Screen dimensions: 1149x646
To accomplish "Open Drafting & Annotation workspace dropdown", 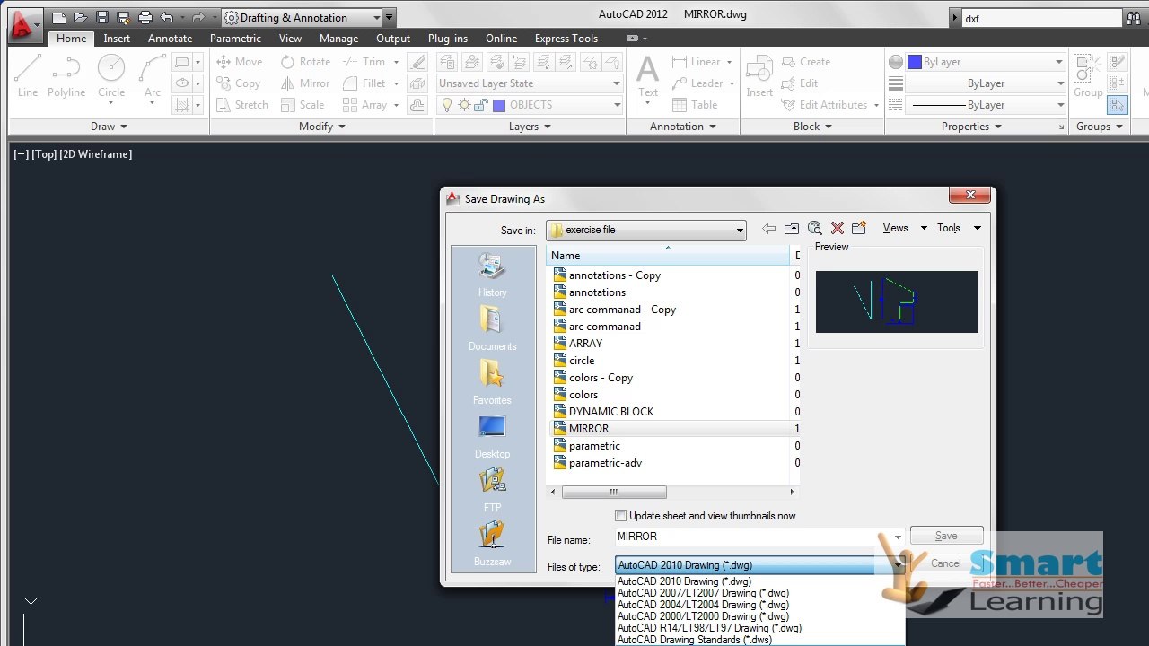I will (302, 17).
